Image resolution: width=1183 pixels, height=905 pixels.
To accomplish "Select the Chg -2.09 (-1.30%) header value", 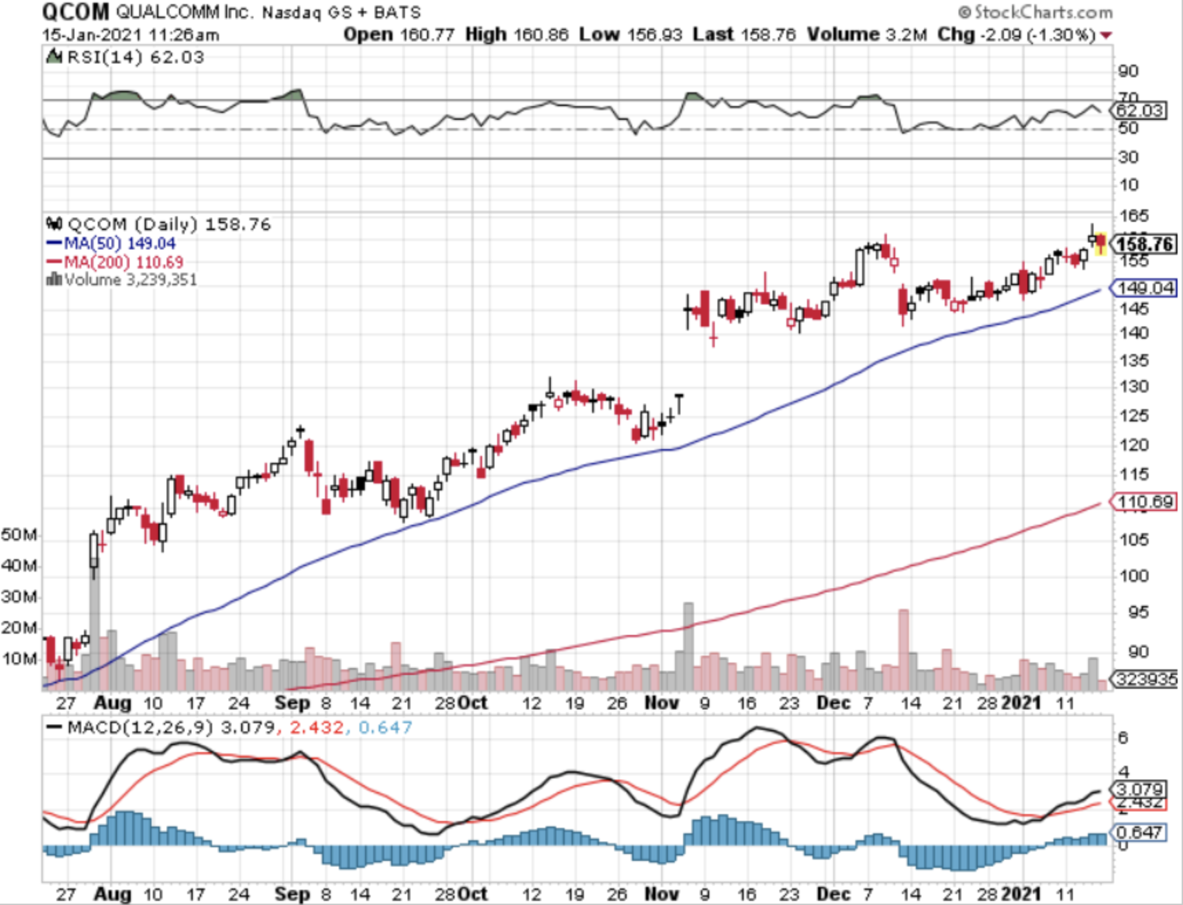I will pos(1016,34).
